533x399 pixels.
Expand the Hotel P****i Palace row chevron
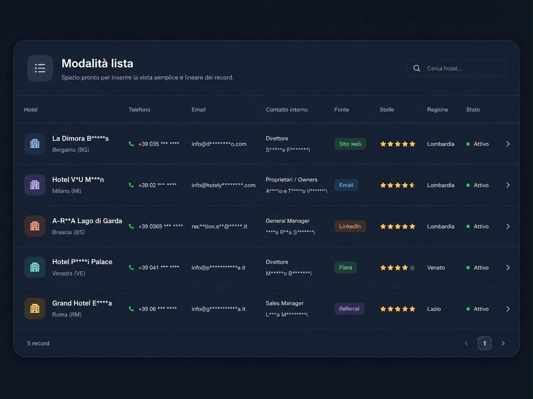(x=508, y=267)
